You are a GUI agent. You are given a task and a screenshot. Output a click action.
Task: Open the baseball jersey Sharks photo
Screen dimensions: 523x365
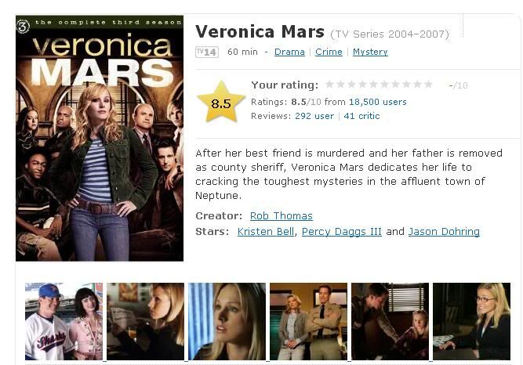tap(64, 321)
